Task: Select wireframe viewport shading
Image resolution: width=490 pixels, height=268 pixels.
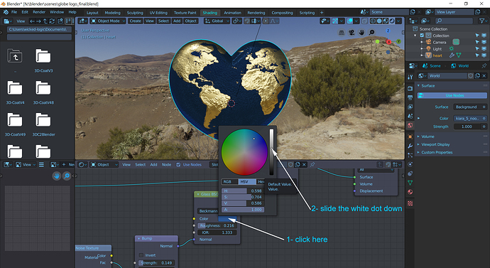Action: tap(373, 21)
